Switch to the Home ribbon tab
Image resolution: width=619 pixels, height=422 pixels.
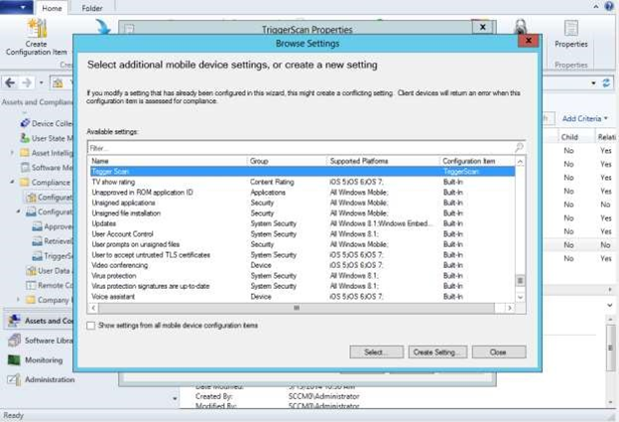pos(52,8)
